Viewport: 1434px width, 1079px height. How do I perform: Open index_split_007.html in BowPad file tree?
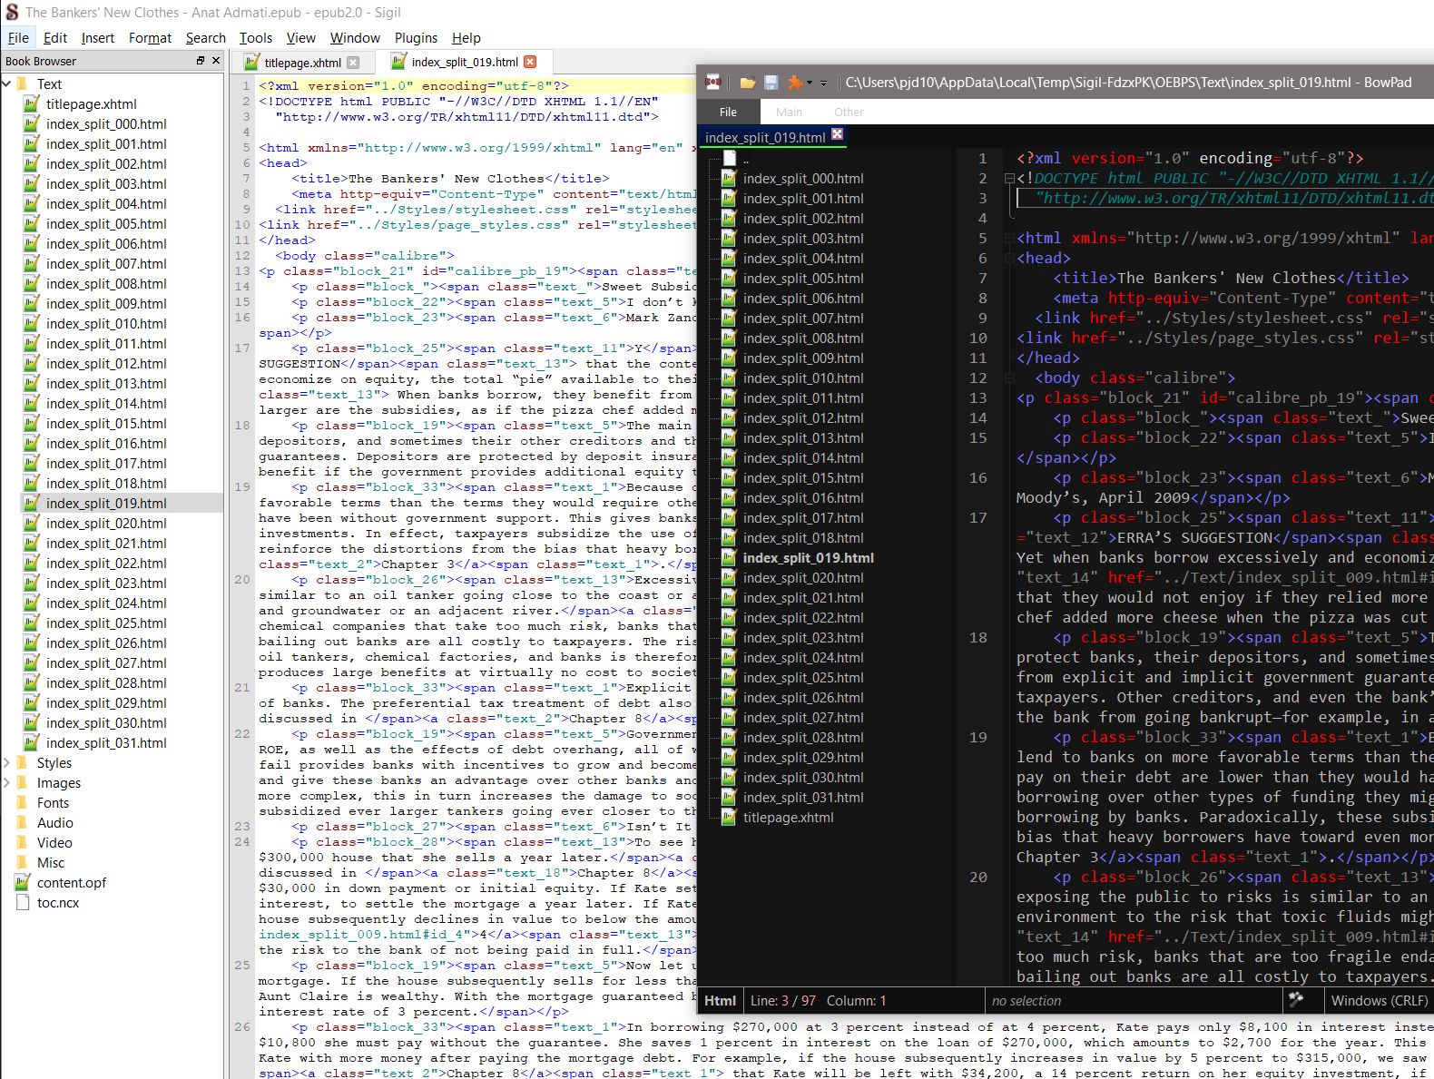click(803, 318)
